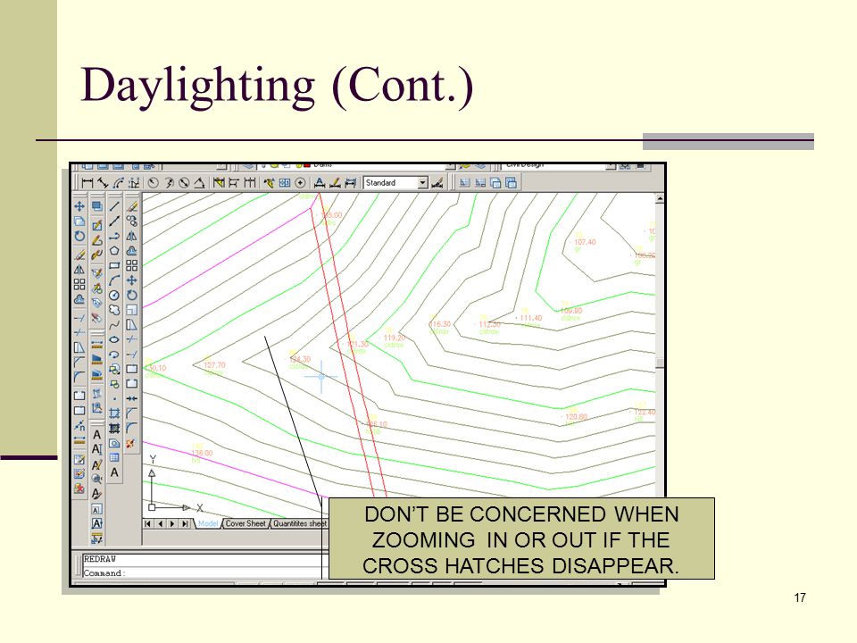The height and width of the screenshot is (643, 857).
Task: Click the Scale Text icon
Action: [96, 509]
